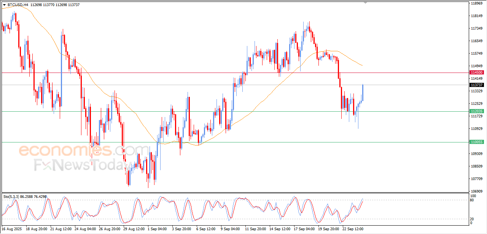Image resolution: width=487 pixels, height=234 pixels.
Task: Click the 118149 value on price axis
Action: (x=477, y=16)
